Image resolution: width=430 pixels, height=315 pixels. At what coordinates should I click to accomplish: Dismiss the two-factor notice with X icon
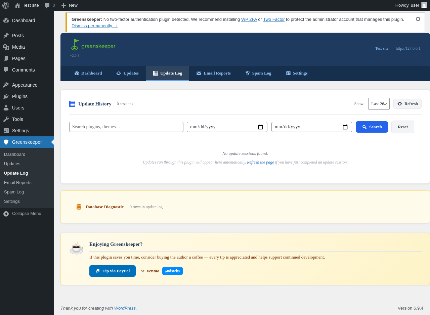tap(418, 19)
